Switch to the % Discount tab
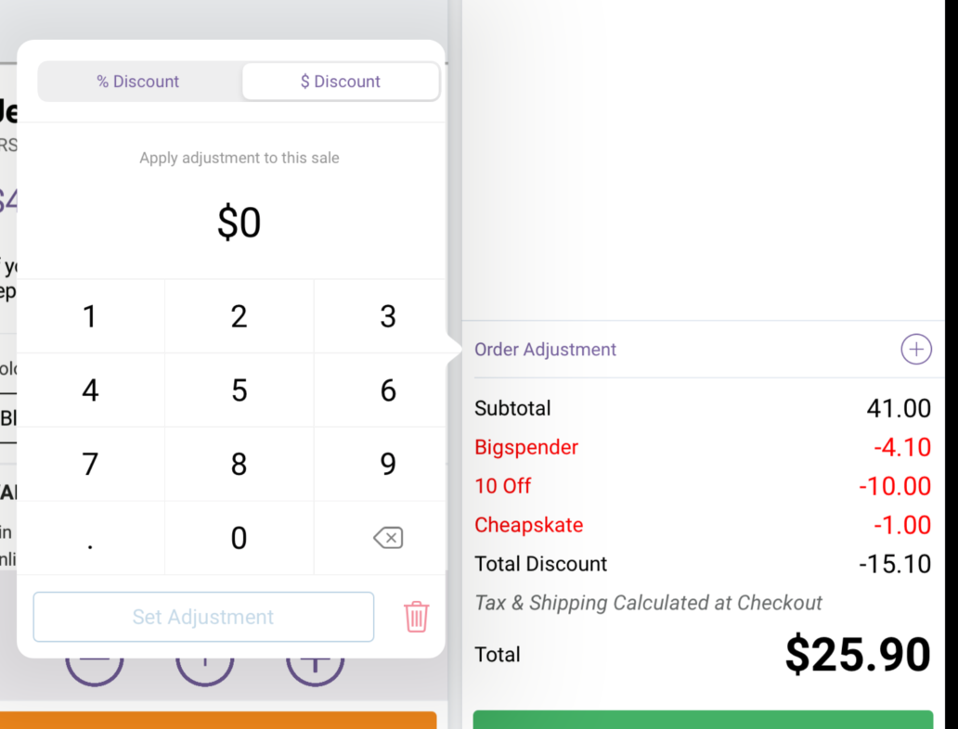 [138, 82]
